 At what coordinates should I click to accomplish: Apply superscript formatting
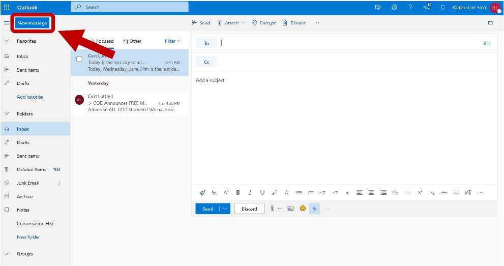click(x=420, y=192)
